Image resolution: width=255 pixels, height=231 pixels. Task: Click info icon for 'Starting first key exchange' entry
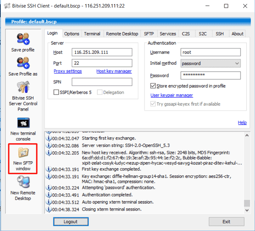pos(48,138)
